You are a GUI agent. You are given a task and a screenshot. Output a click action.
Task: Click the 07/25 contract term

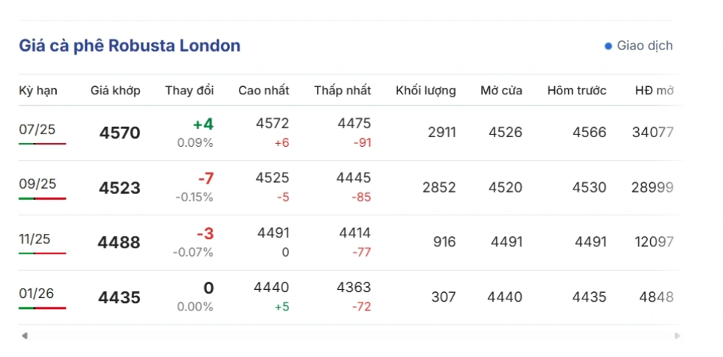coord(38,130)
